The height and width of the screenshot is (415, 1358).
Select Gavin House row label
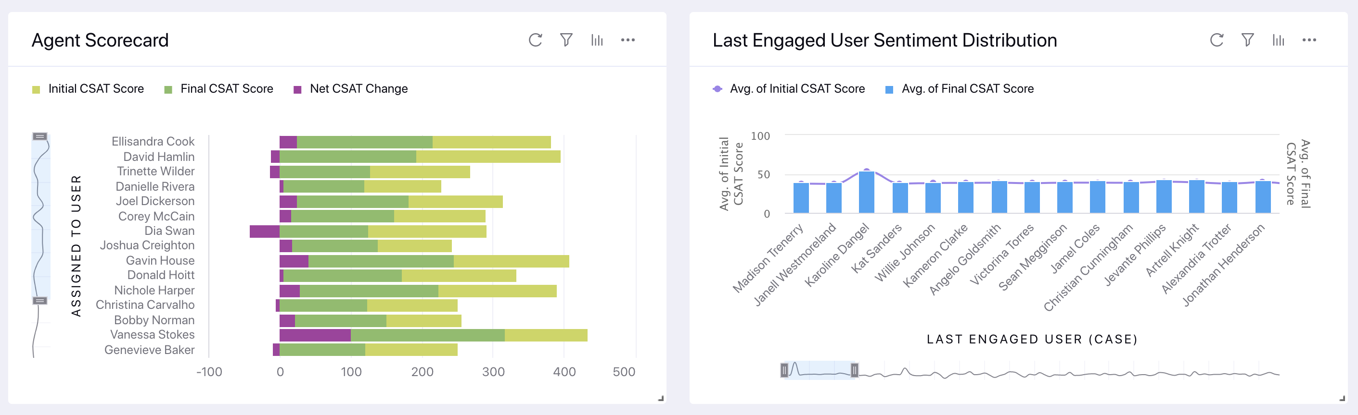[x=160, y=260]
